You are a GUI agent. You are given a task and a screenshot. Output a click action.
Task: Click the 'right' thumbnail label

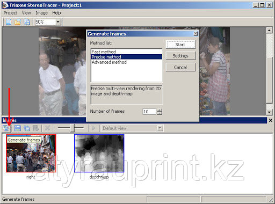click(31, 177)
